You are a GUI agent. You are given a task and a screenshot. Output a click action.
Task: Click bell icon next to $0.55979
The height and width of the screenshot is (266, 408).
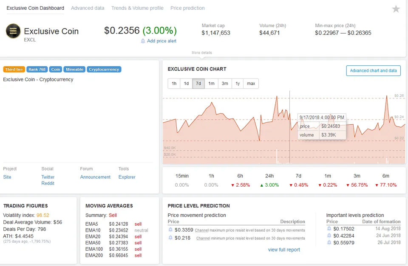pos(329,242)
